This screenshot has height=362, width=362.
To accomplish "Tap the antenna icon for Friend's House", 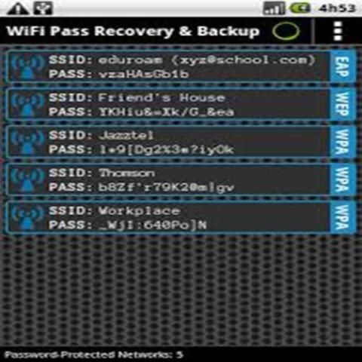I will coord(27,105).
